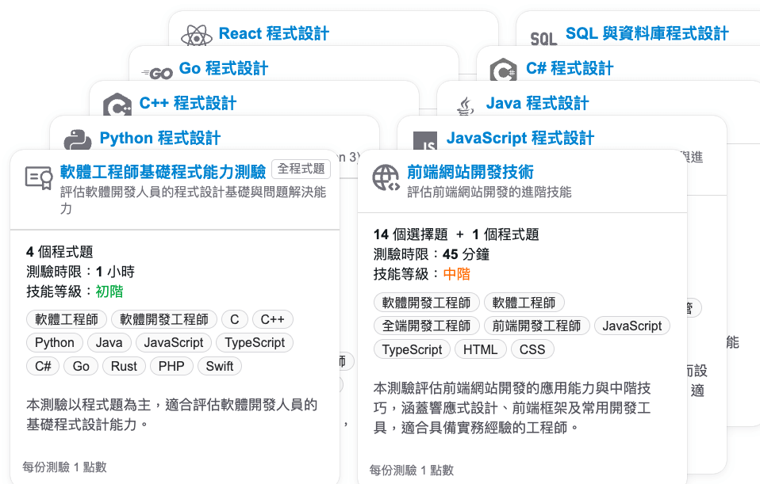Click the Swift tag chip

click(220, 366)
